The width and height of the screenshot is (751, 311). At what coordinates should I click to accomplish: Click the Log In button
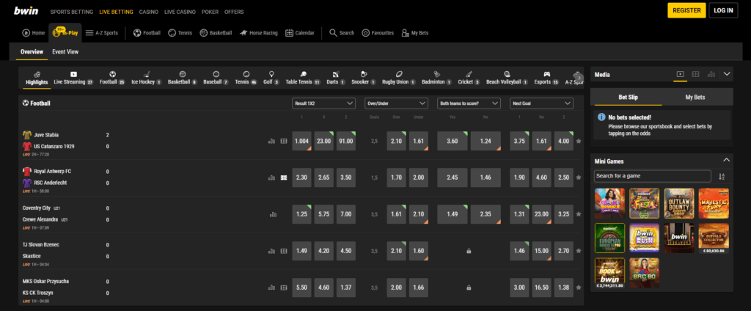(x=723, y=10)
